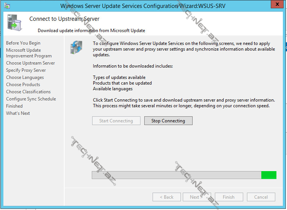Click the Finished step in the sidebar
The height and width of the screenshot is (210, 287).
[14, 106]
